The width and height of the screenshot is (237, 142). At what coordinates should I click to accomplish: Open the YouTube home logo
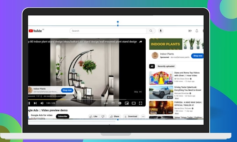tap(35, 31)
